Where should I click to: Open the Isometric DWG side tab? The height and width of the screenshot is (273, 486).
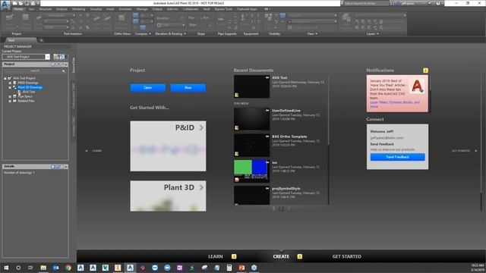(74, 127)
